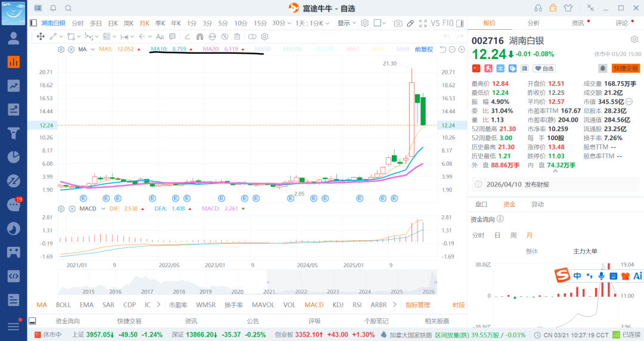Image resolution: width=644 pixels, height=341 pixels.
Task: Toggle MA50 line visibility
Action: point(264,49)
